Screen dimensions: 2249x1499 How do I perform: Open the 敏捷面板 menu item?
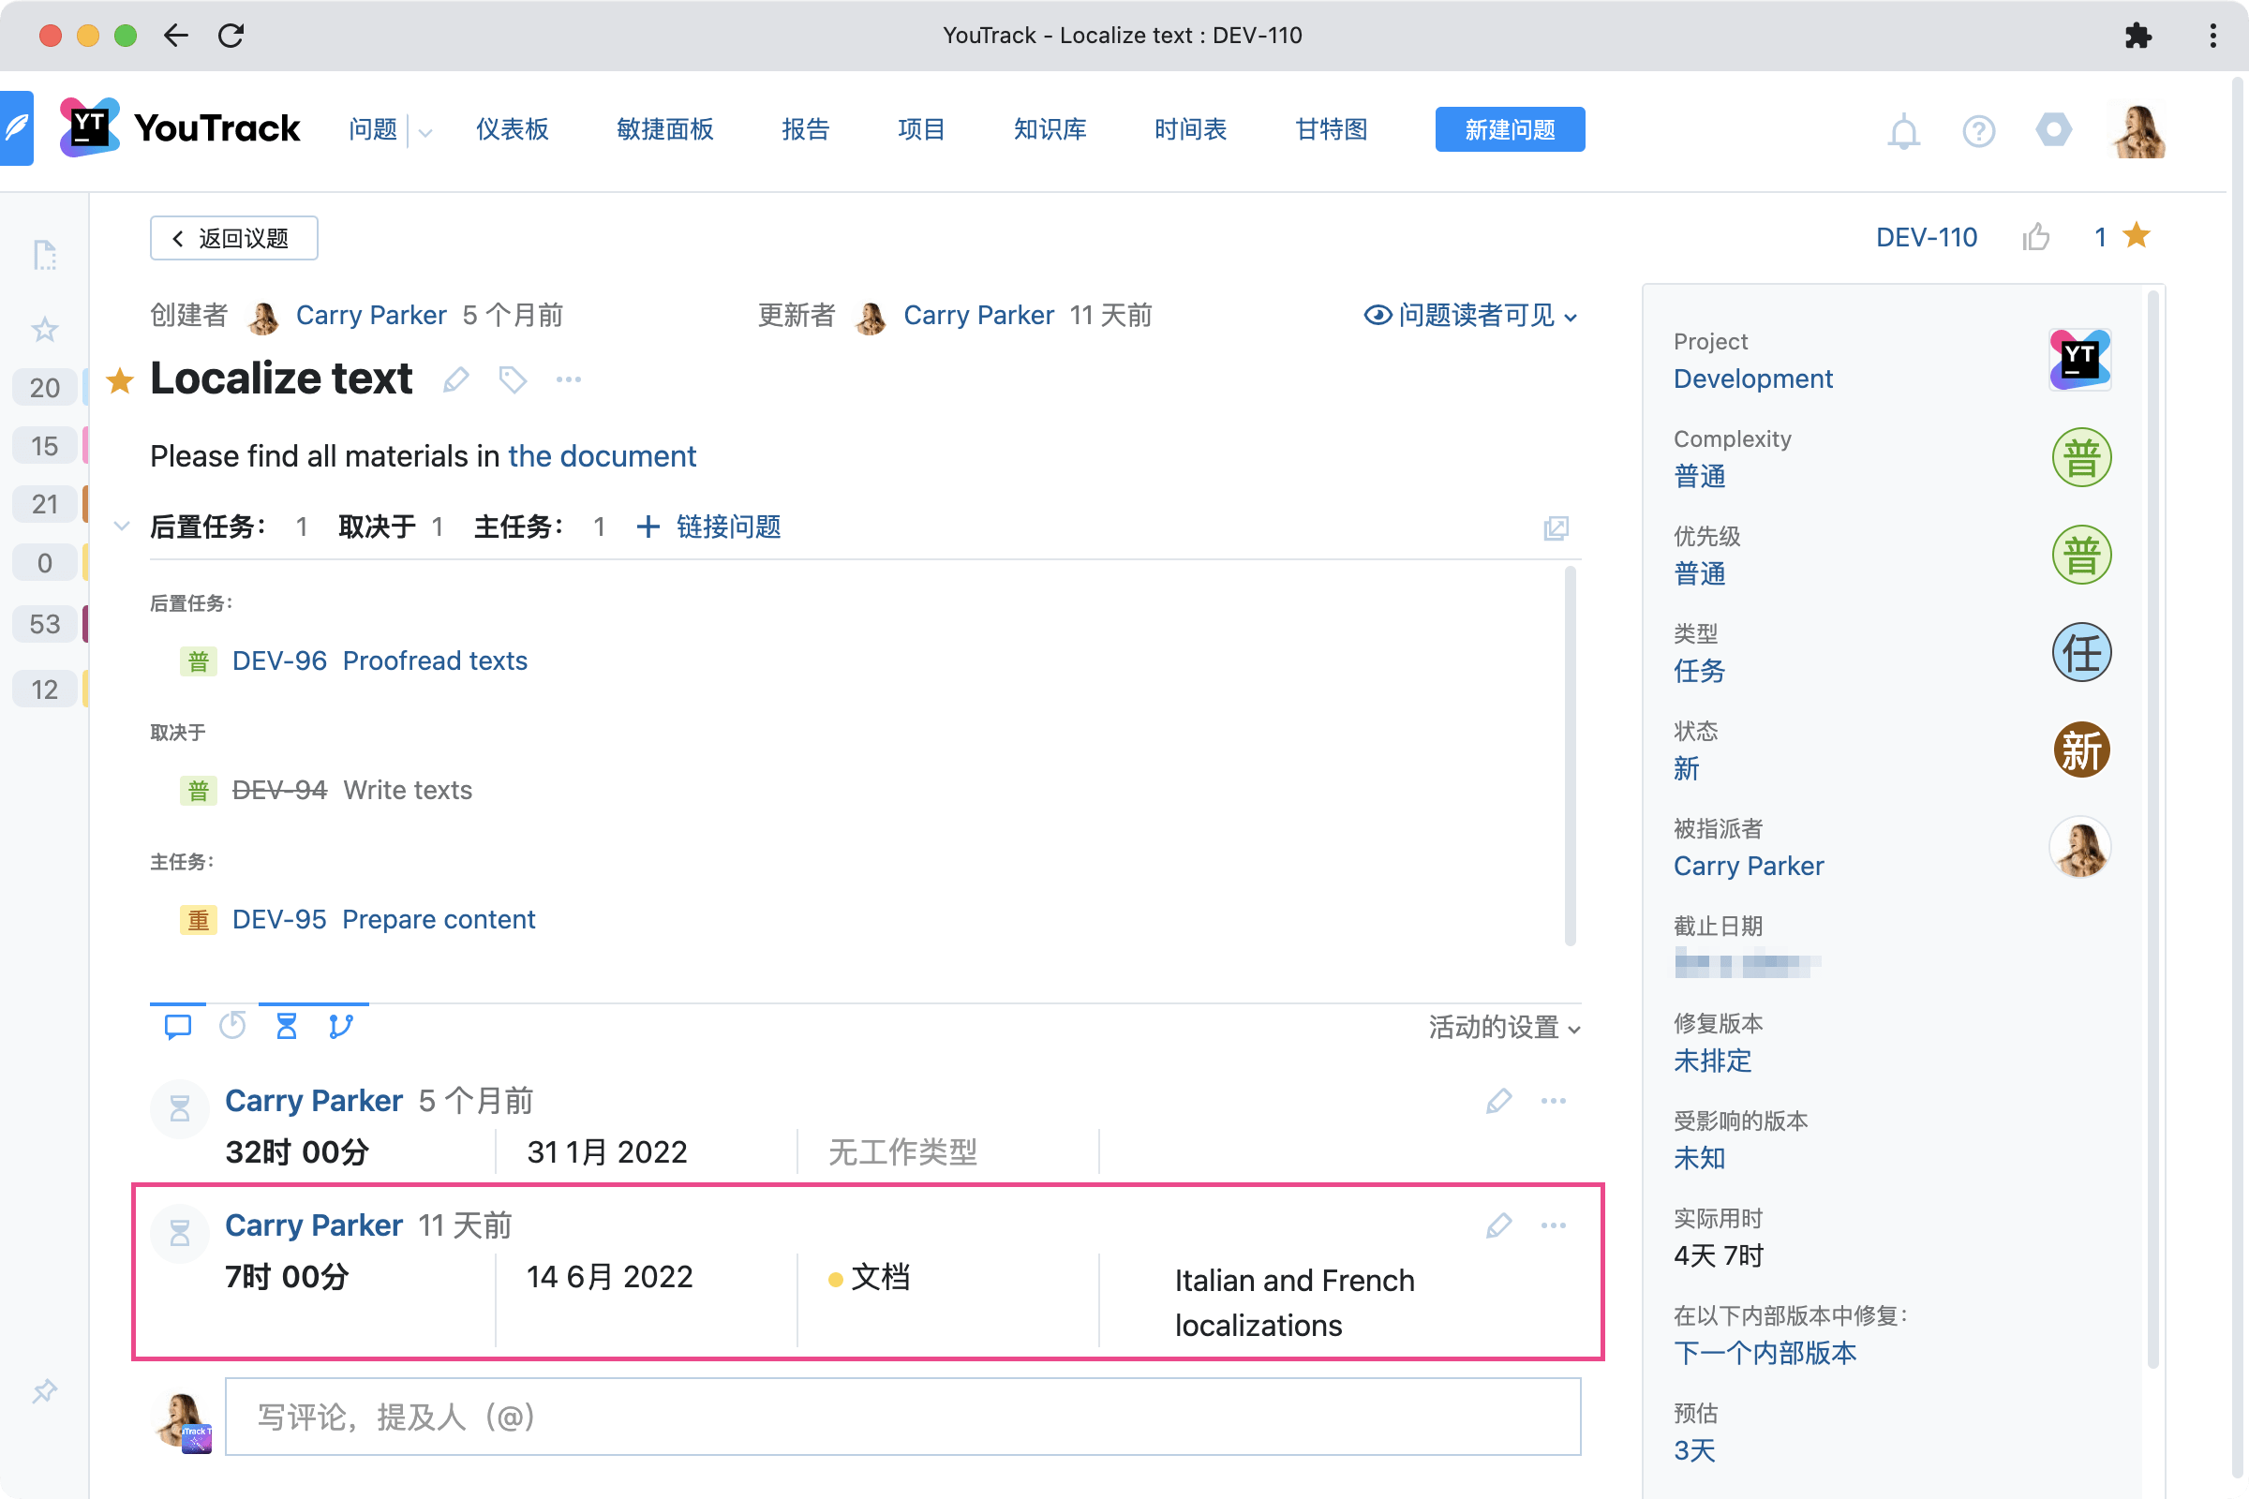[x=664, y=129]
